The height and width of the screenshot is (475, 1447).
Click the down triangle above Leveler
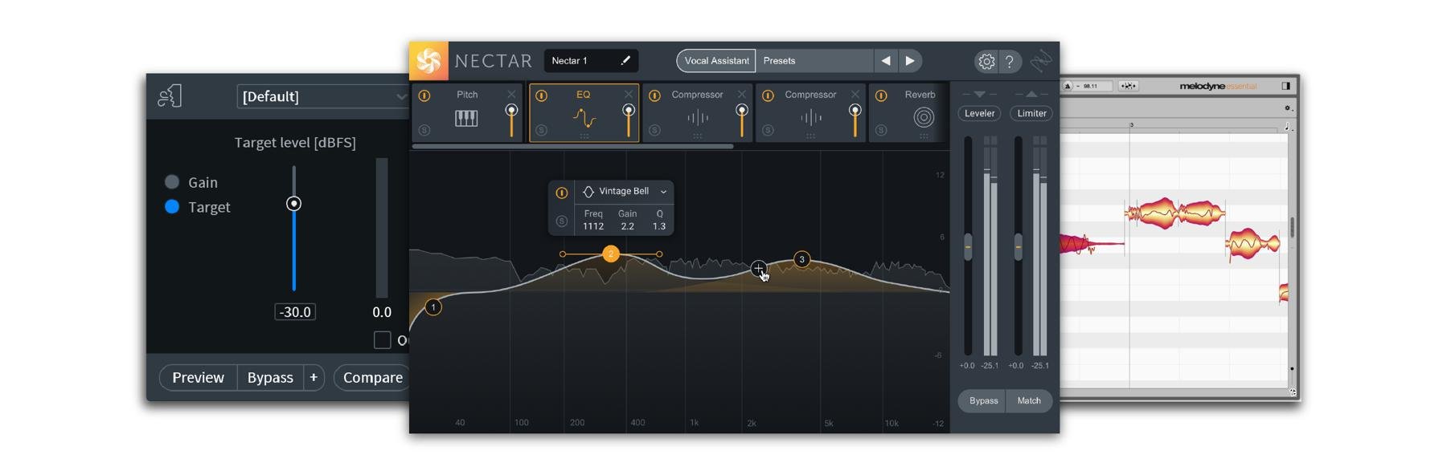coord(979,94)
